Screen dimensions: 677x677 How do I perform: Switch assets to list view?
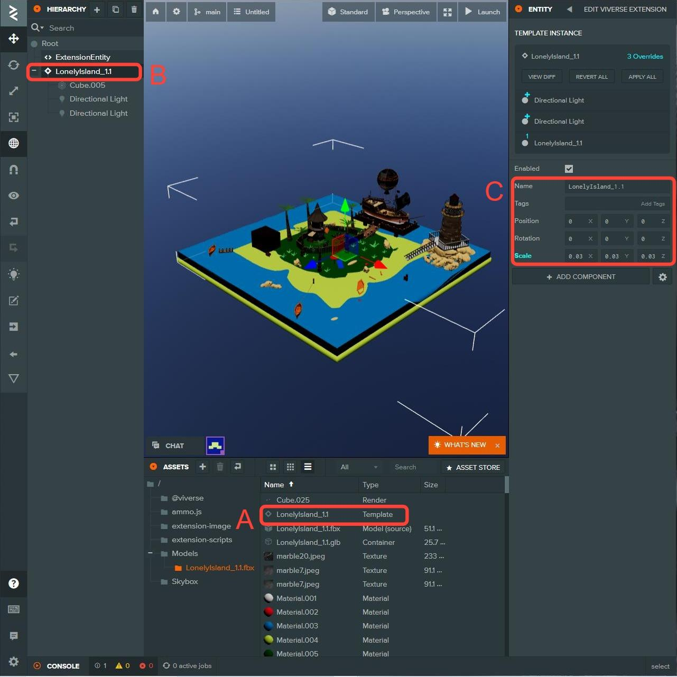click(308, 467)
